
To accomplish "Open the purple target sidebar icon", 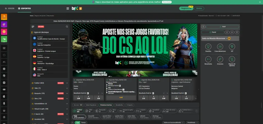I will click(4, 24).
